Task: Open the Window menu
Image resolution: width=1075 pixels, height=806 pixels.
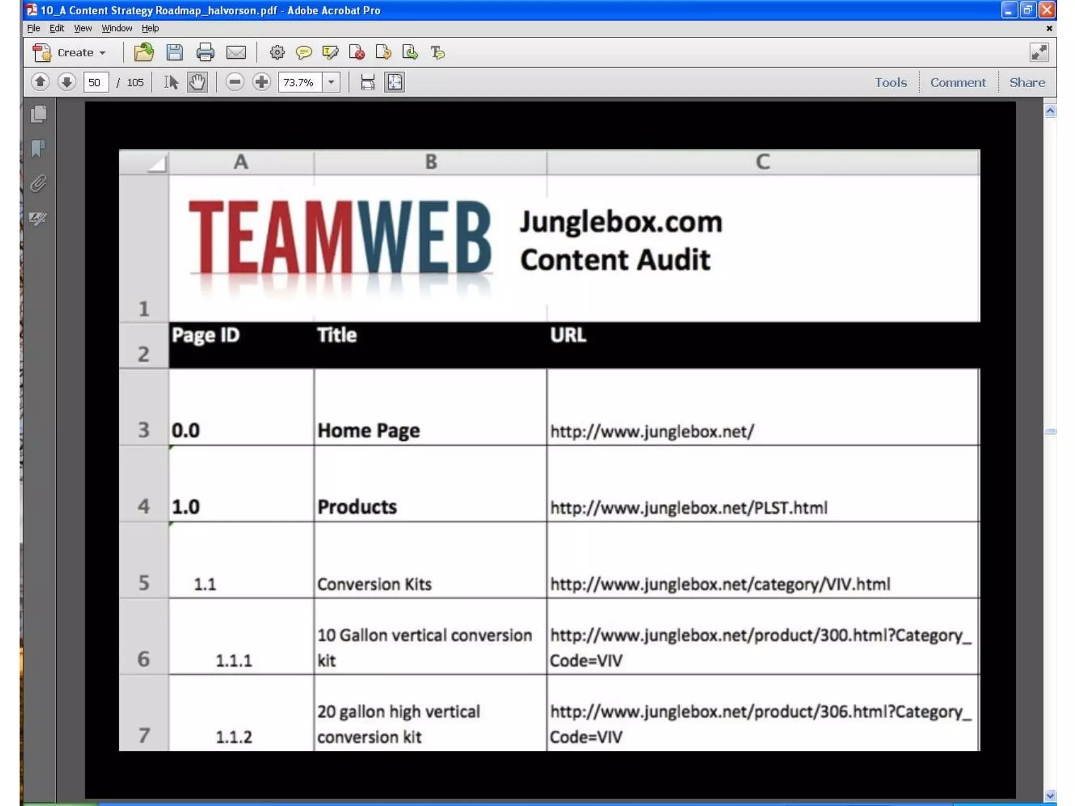Action: 117,28
